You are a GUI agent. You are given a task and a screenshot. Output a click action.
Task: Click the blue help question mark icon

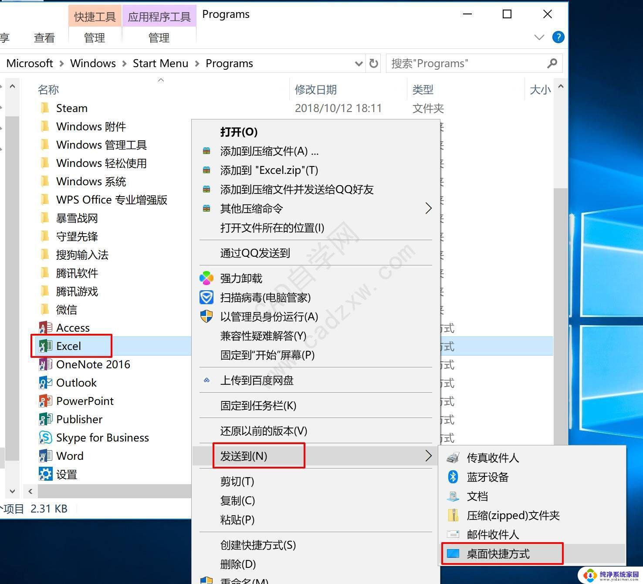pyautogui.click(x=558, y=37)
